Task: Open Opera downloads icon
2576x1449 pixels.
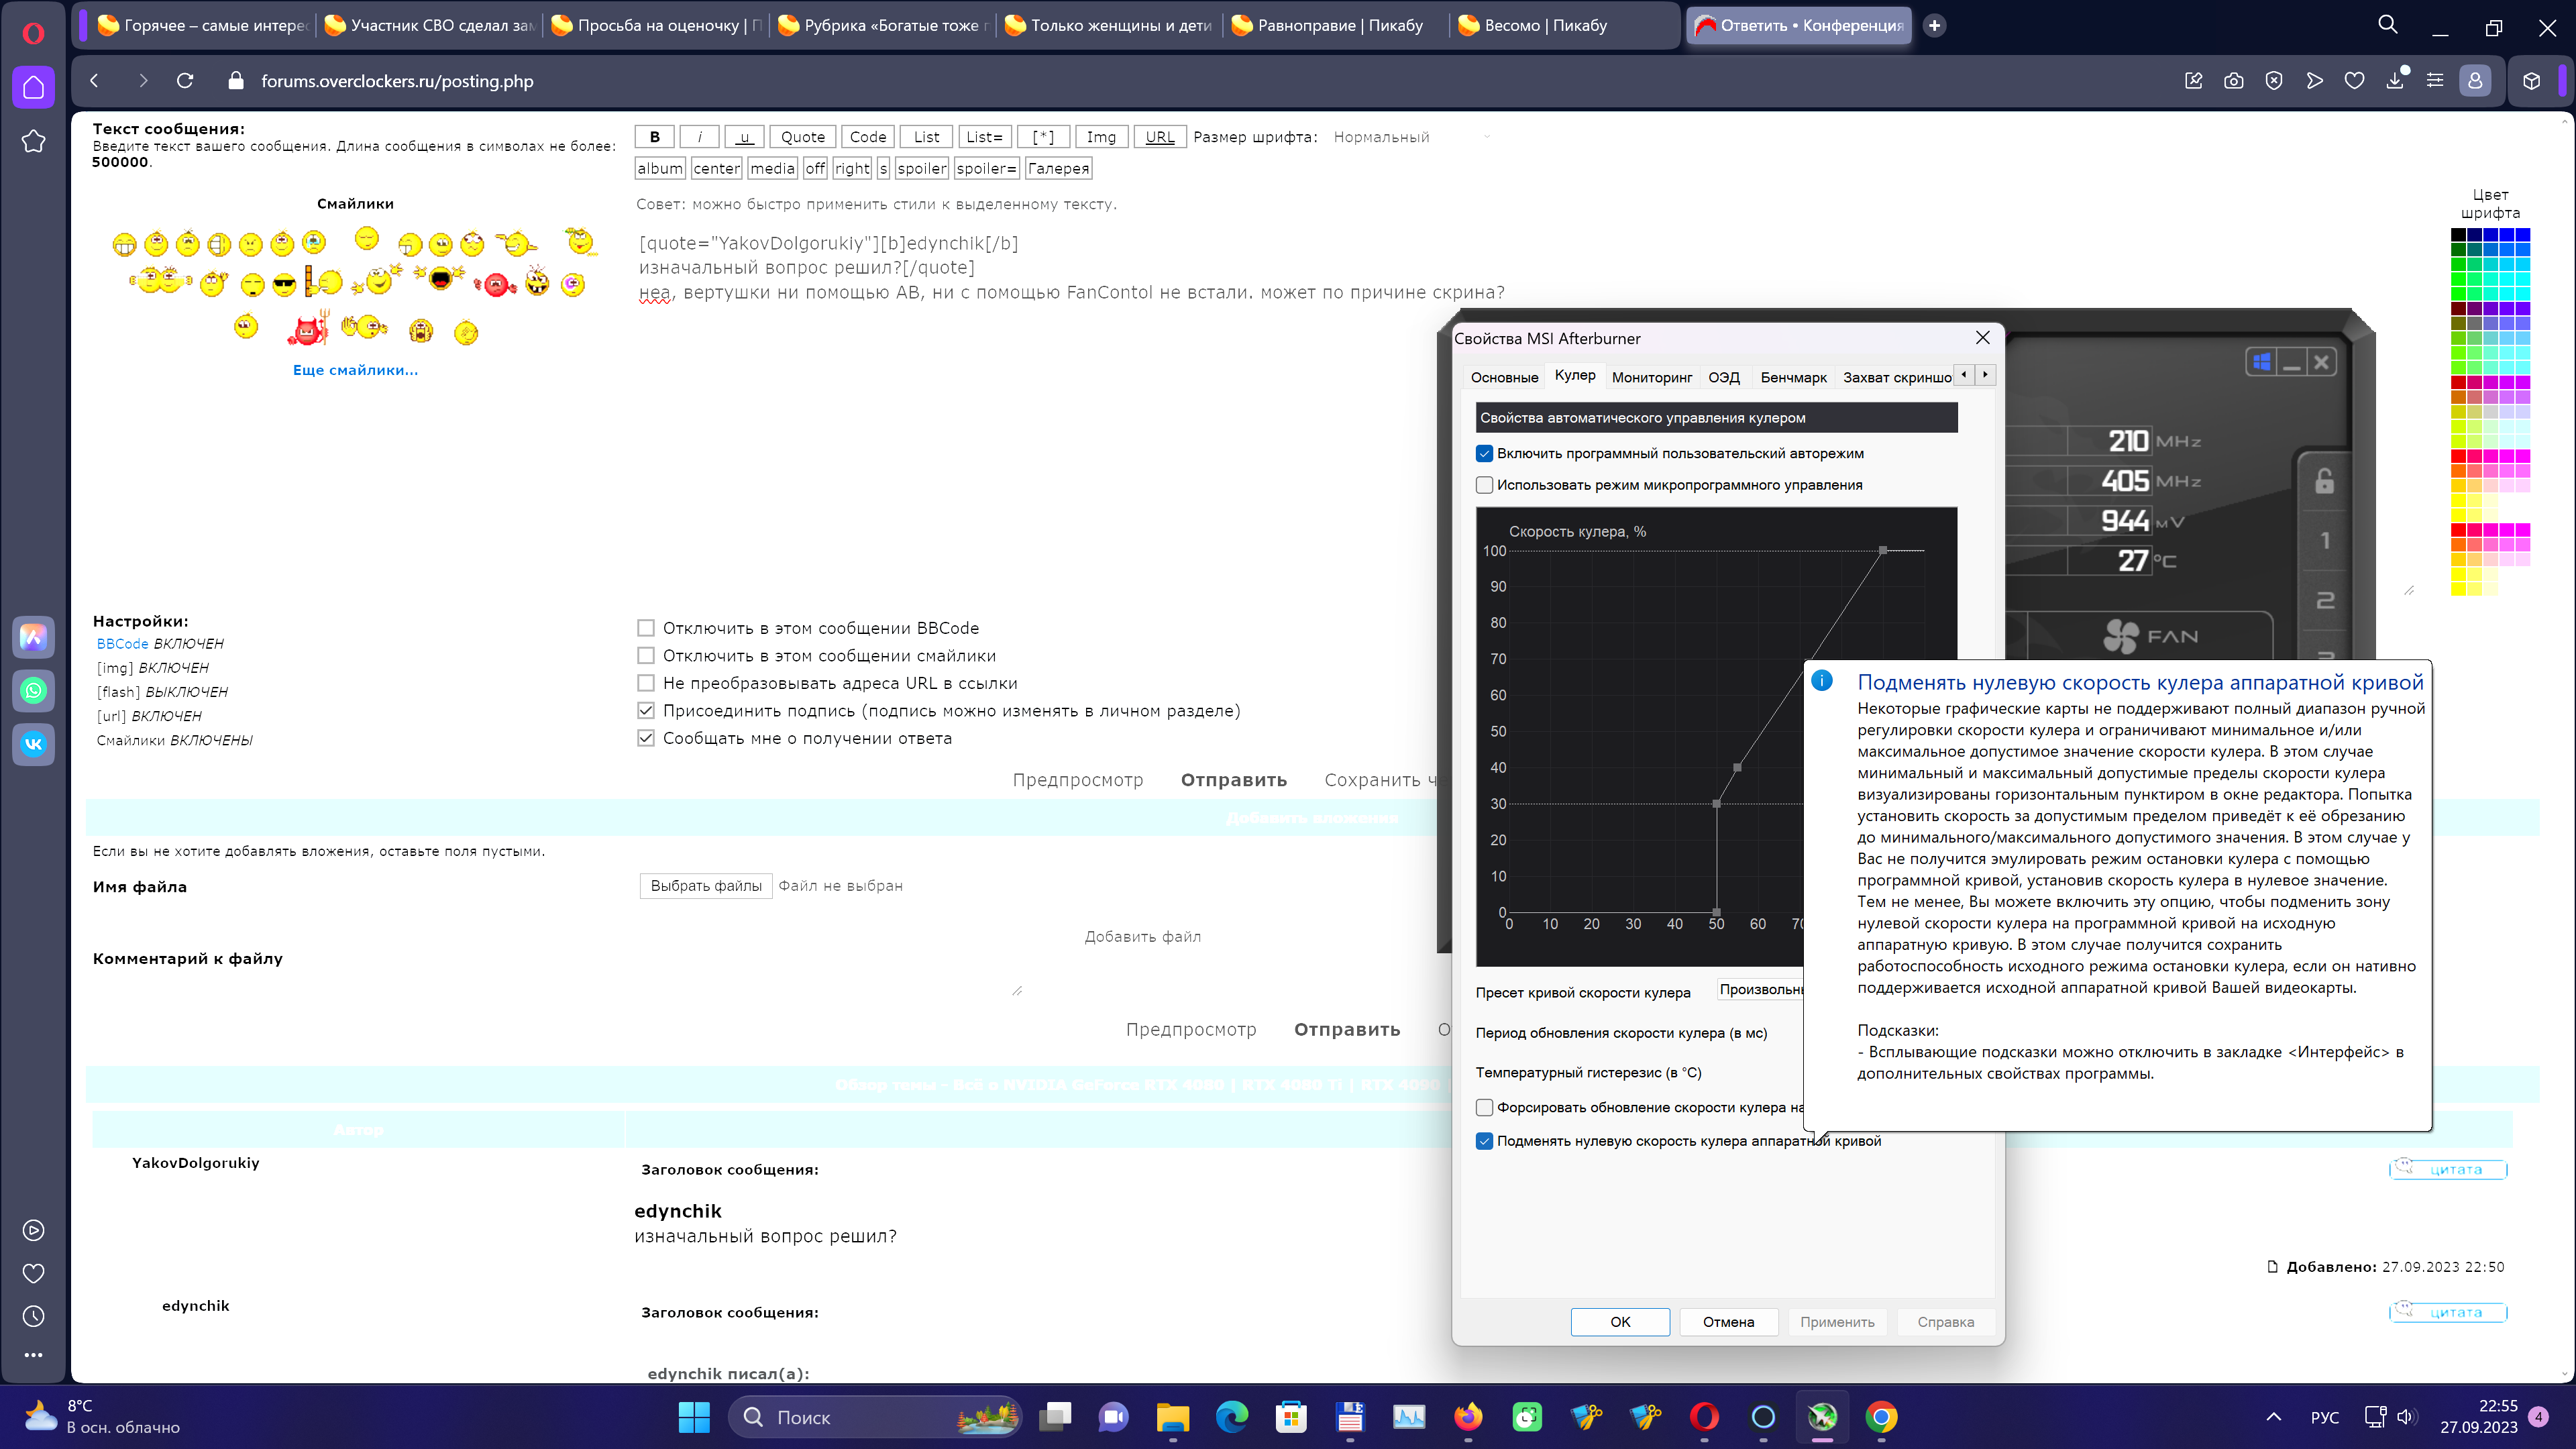Action: pyautogui.click(x=2395, y=81)
